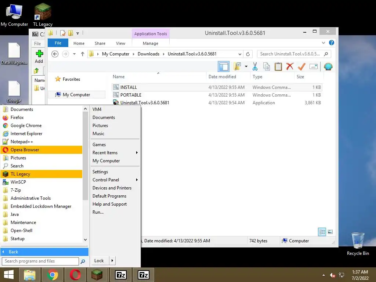
Task: Switch to details view icon in status bar
Action: pos(322,232)
